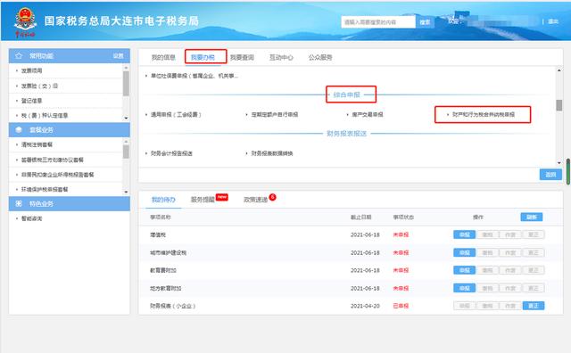571x353 pixels.
Task: Open 房产交易申报
Action: click(367, 114)
